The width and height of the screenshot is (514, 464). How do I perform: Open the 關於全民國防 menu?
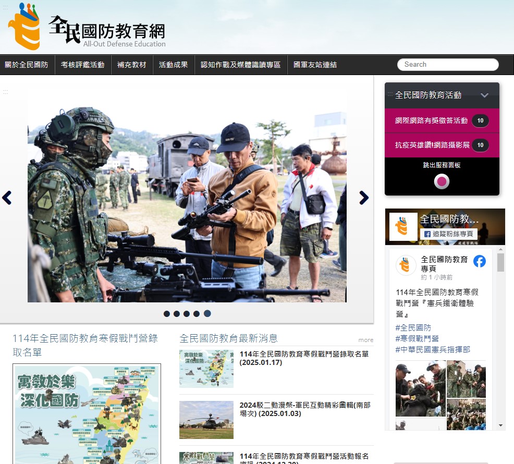coord(27,65)
